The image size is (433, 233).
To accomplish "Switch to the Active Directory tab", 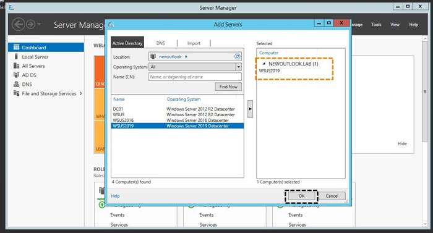I will point(127,43).
